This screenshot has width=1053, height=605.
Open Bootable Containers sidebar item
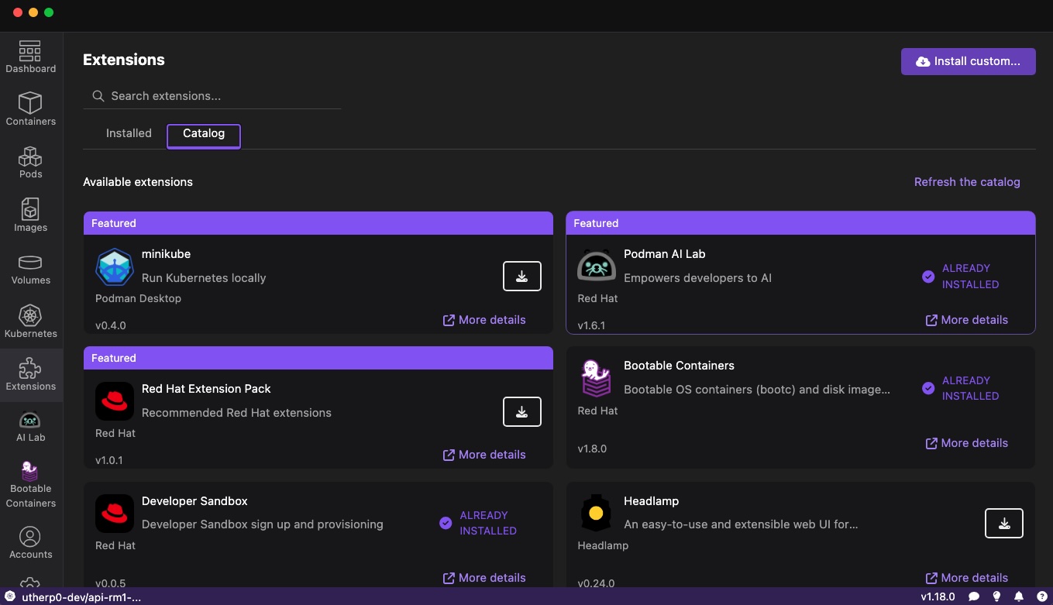tap(30, 484)
